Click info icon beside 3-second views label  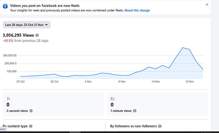[31, 111]
